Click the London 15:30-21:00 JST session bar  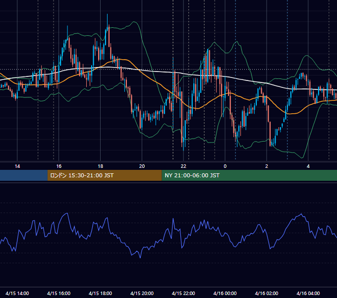tap(105, 175)
